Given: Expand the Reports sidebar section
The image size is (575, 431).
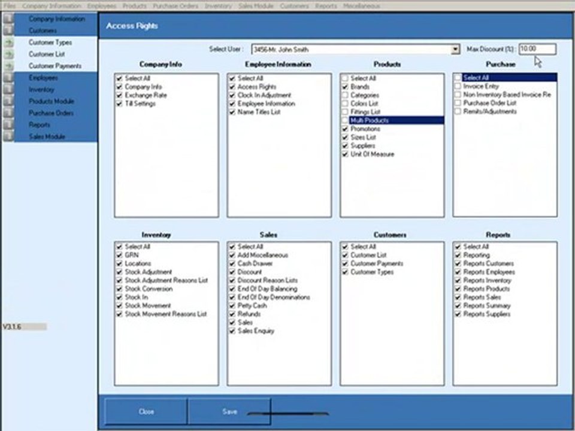Looking at the screenshot, I should click(x=40, y=125).
